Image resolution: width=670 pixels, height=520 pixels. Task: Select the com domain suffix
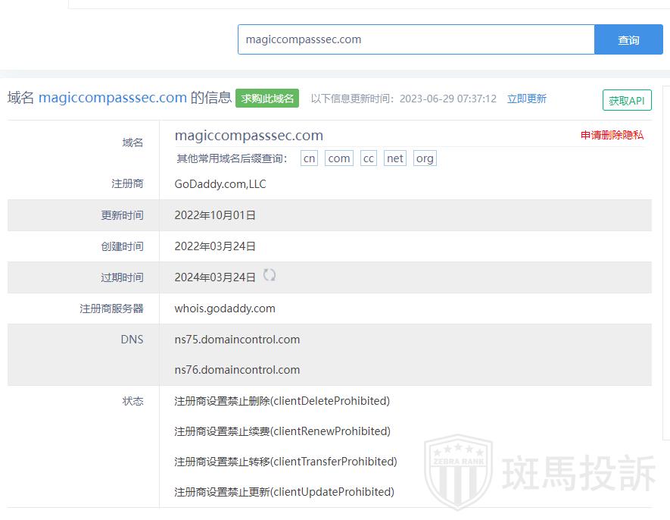339,158
